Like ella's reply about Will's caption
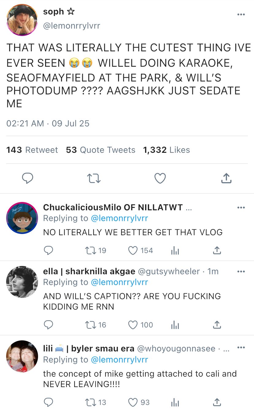254x412 pixels. point(133,325)
